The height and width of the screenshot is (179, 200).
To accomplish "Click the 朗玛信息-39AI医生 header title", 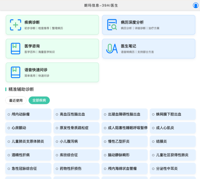I will [101, 5].
